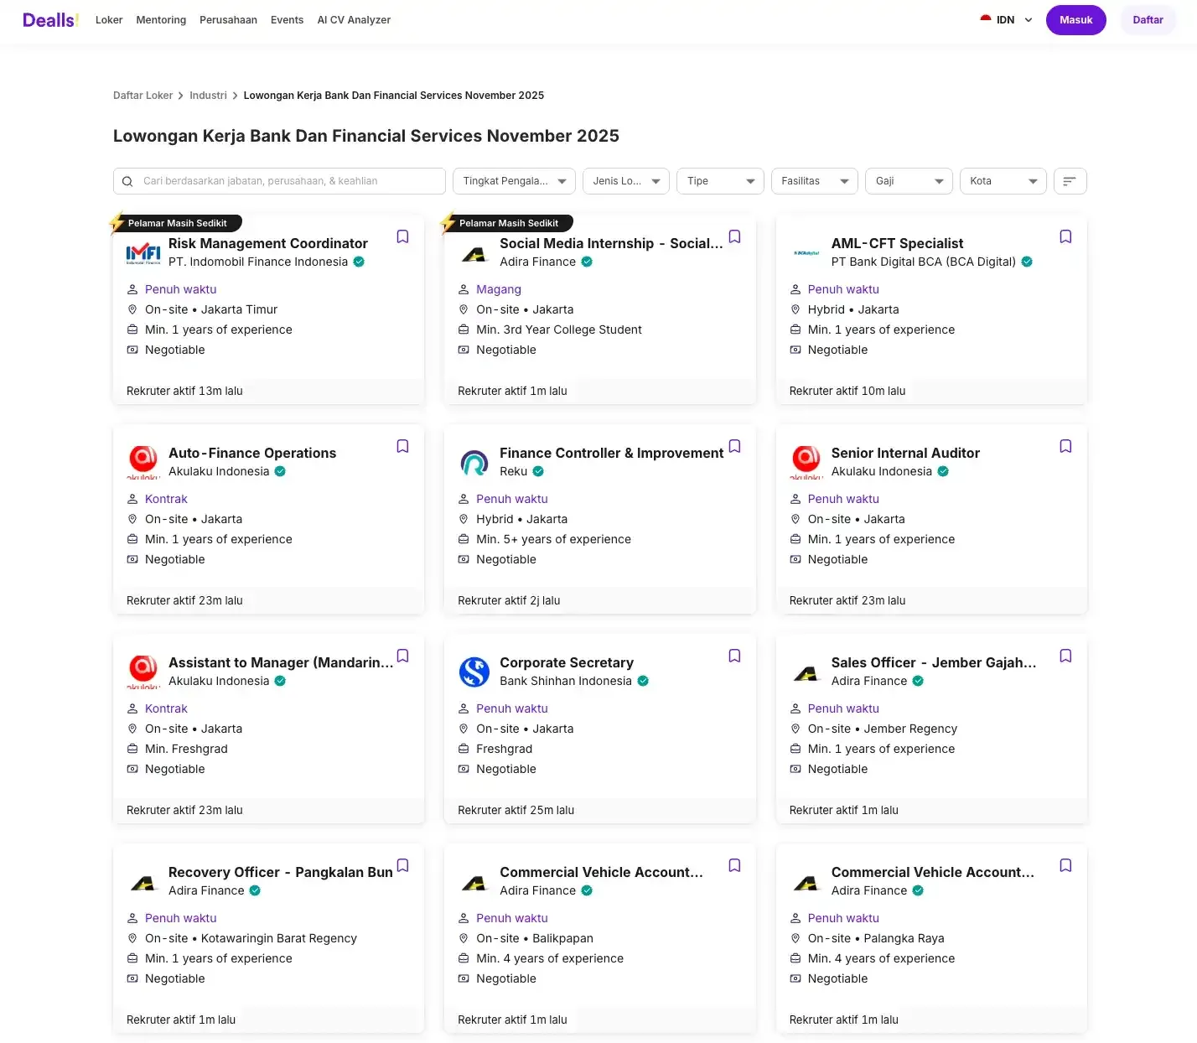Viewport: 1197px width, 1043px height.
Task: Click the Bank Shinhan Indonesia logo
Action: click(x=474, y=672)
